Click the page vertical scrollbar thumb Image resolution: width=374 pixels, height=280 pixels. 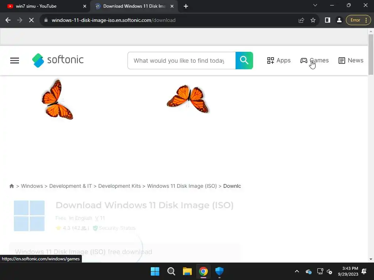pyautogui.click(x=371, y=55)
